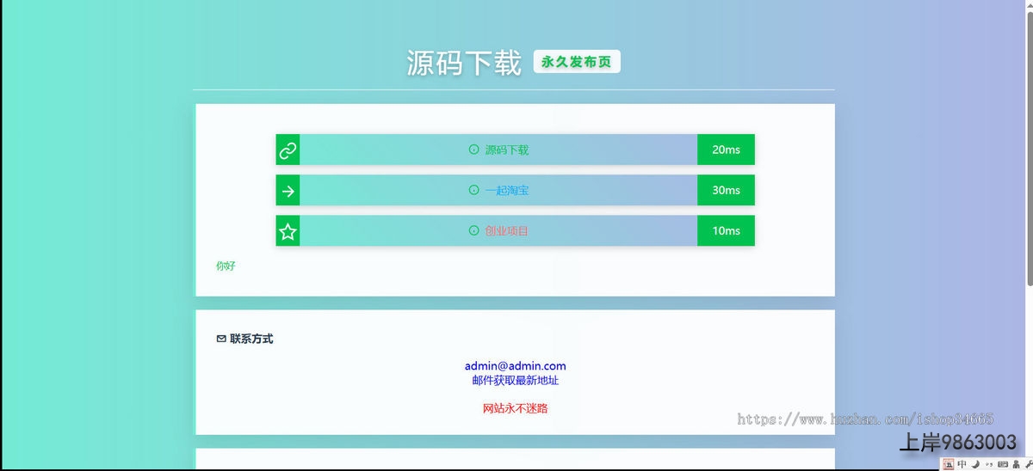Viewport: 1033px width, 471px height.
Task: Click the 10ms latency badge
Action: (726, 231)
